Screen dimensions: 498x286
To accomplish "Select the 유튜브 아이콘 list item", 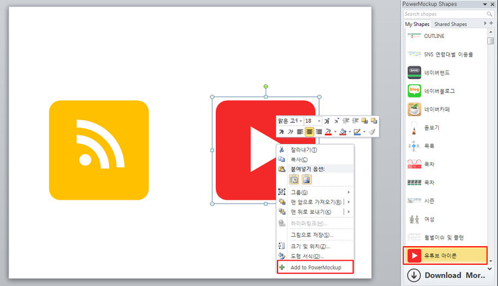I will pos(445,255).
